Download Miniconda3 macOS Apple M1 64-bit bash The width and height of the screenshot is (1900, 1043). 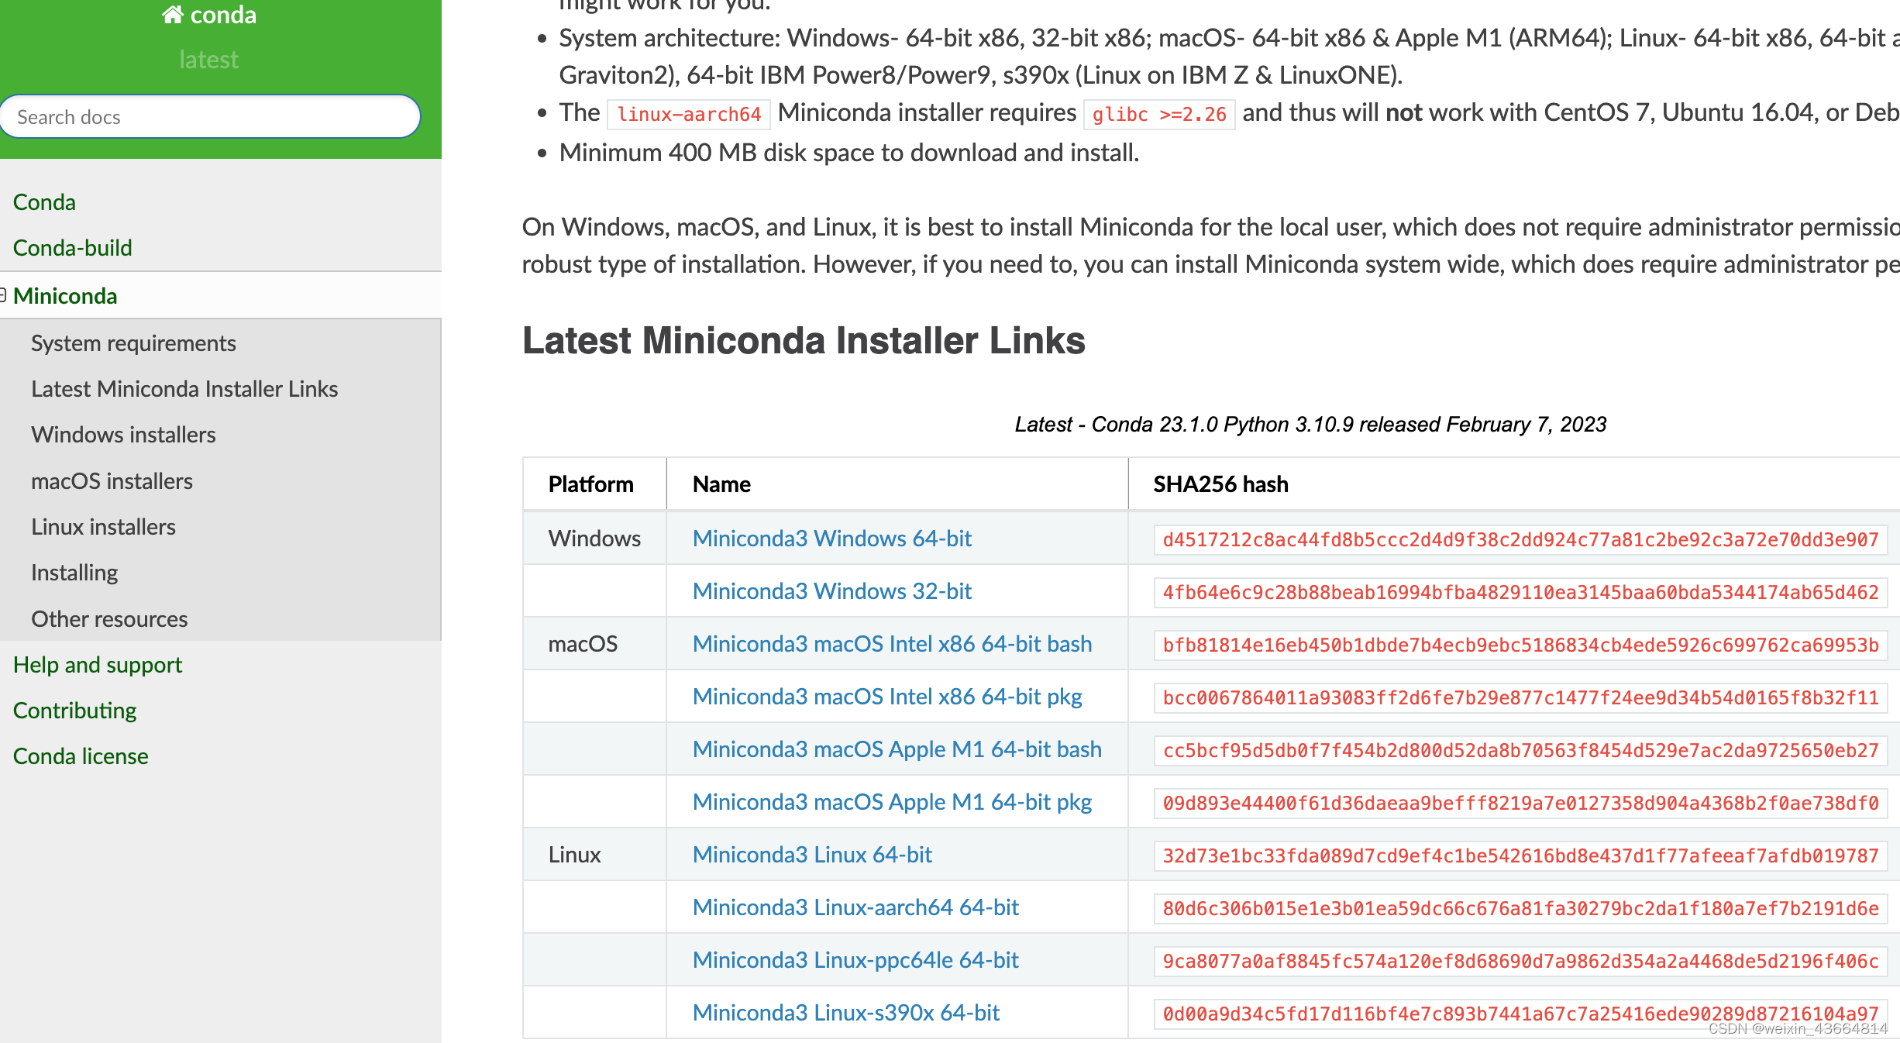(897, 749)
